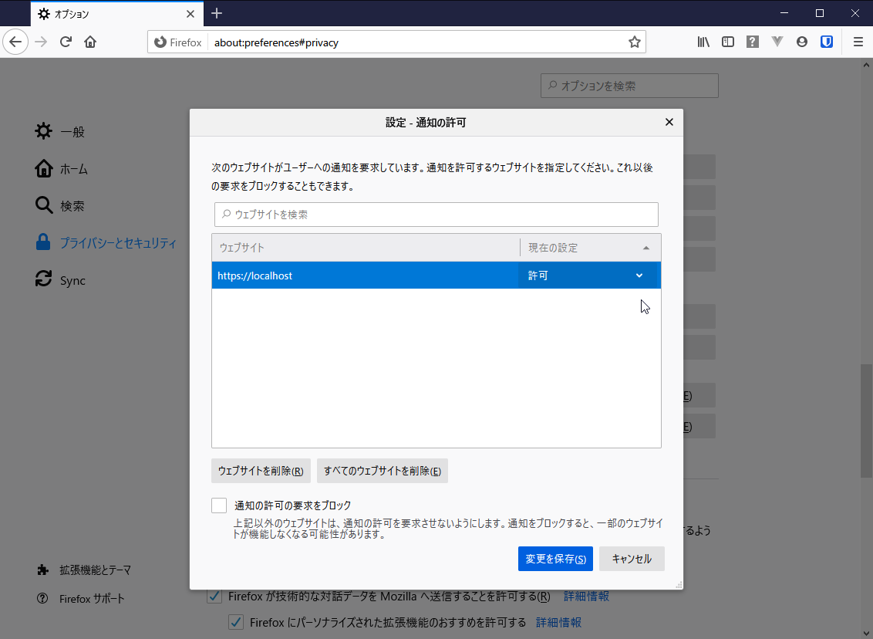Uncheck パーソナライズされた拡張機能のおすすめ checkbox
Image resolution: width=873 pixels, height=639 pixels.
[236, 622]
